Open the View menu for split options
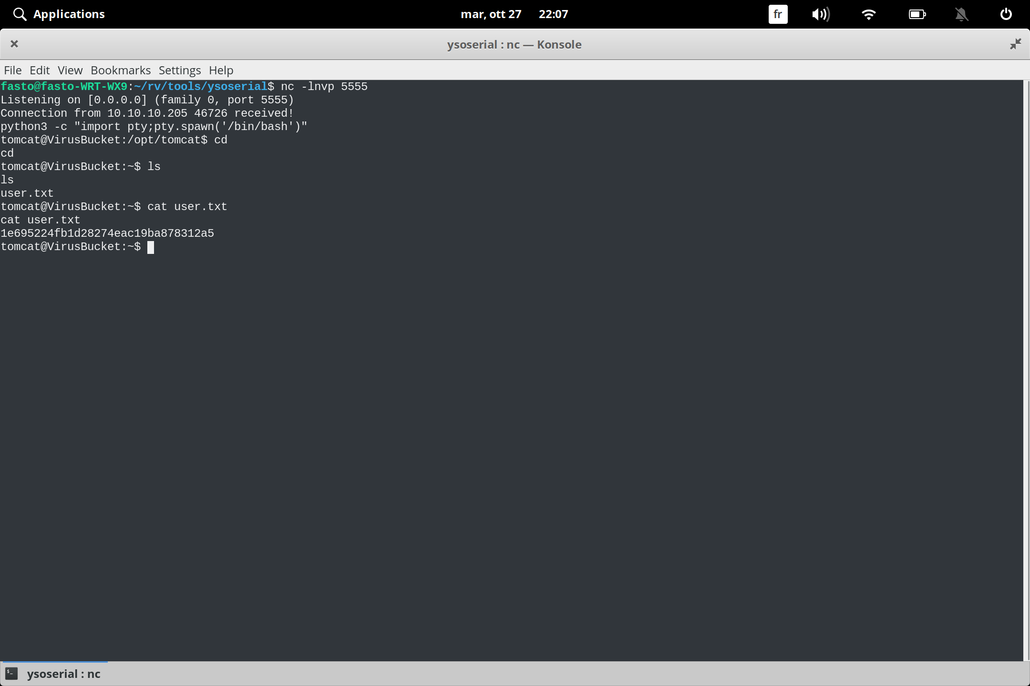 70,70
